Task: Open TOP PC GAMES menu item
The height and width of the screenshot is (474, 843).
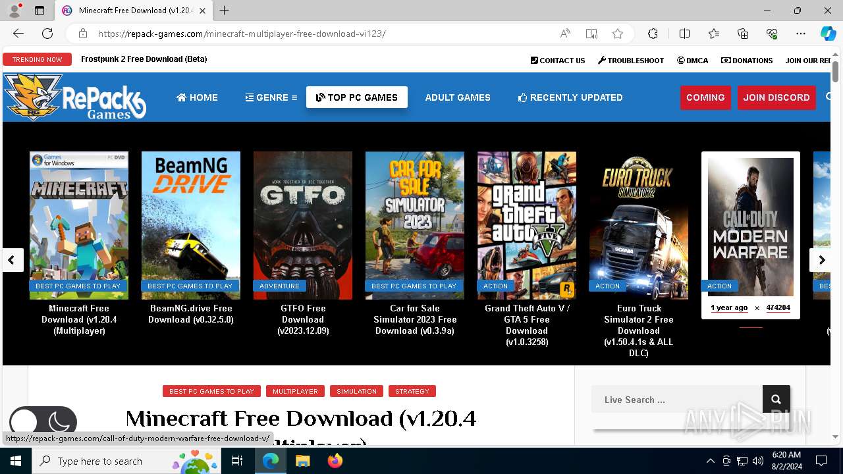Action: (357, 97)
